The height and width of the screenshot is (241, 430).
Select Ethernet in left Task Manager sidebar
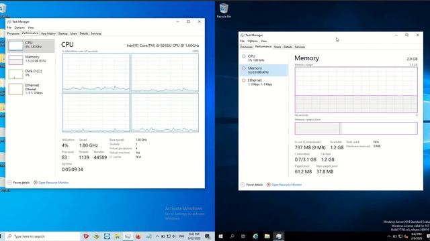[x=30, y=89]
